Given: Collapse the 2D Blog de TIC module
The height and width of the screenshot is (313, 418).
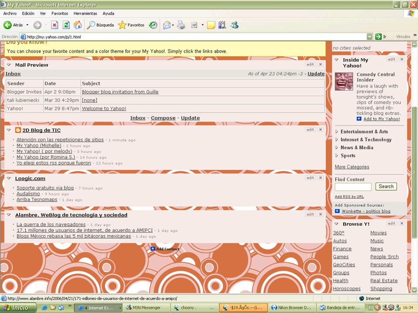Looking at the screenshot, I should (x=9, y=130).
